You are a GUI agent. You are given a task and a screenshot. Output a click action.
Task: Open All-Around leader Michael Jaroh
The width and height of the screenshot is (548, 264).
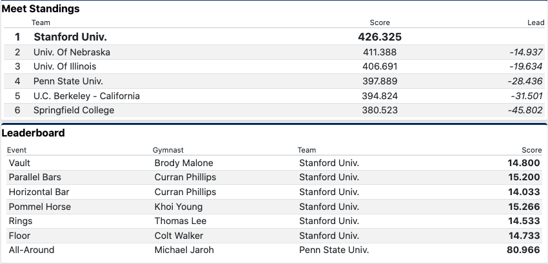(x=184, y=250)
